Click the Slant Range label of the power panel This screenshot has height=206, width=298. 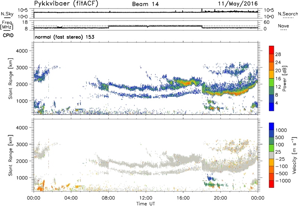pos(10,78)
